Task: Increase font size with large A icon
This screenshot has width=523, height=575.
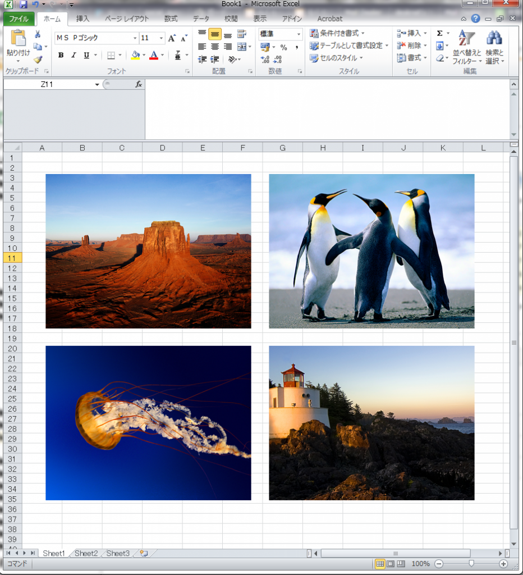Action: [172, 38]
